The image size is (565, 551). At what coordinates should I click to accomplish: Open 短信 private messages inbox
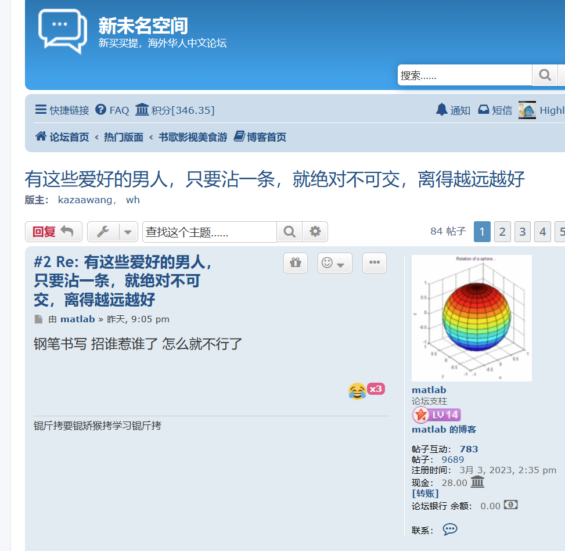click(495, 110)
